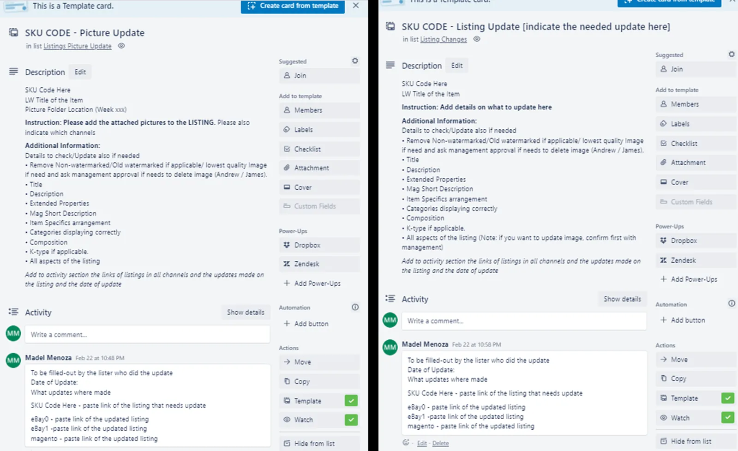Add Checklist to left Picture Update card
The image size is (738, 451).
click(319, 149)
